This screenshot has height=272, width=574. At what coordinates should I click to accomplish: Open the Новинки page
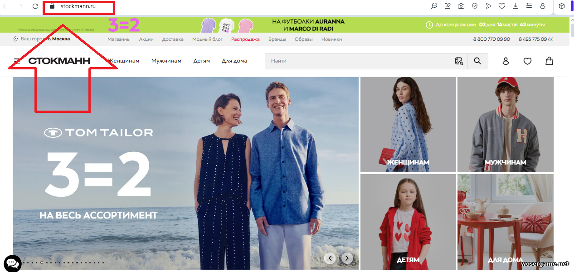331,39
